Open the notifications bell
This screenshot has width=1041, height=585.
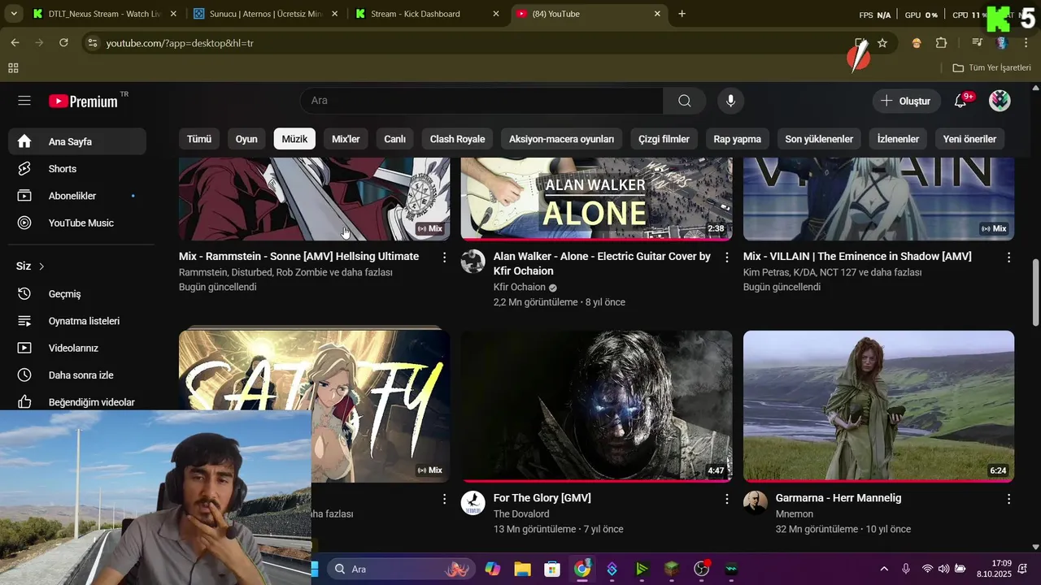[x=960, y=101]
